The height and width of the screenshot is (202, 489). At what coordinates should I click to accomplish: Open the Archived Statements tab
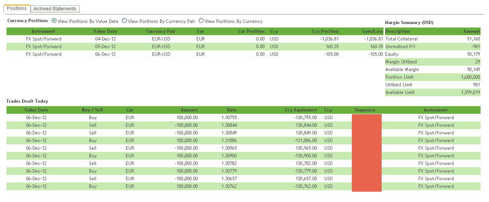point(55,9)
